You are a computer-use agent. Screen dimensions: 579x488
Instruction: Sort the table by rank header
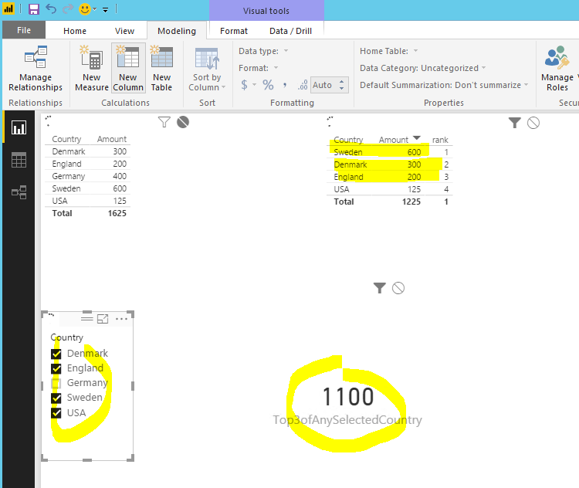[440, 140]
